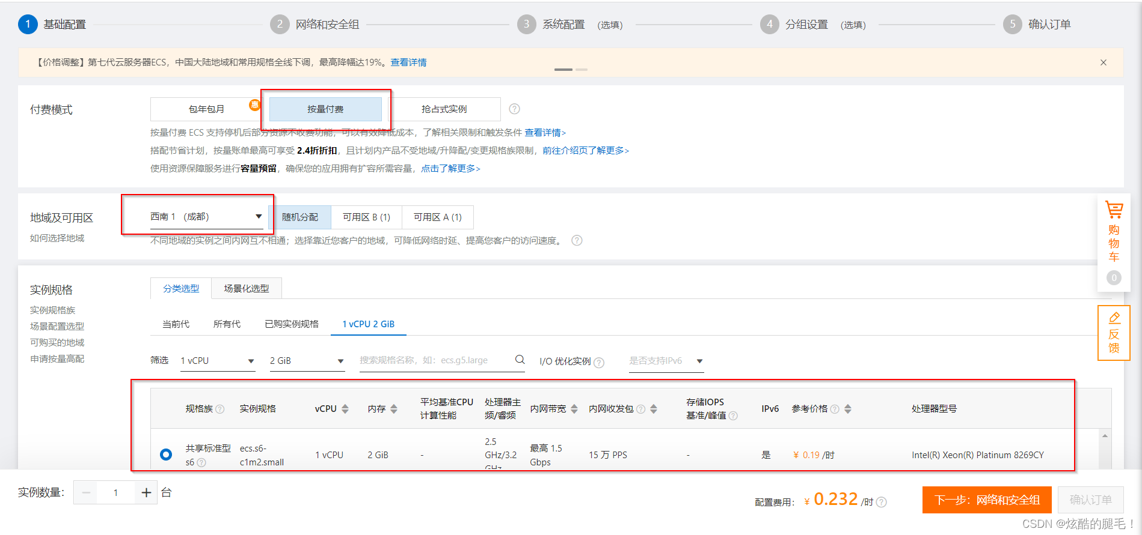The image size is (1142, 535).
Task: Click help icon next to 规格族 header
Action: tap(220, 409)
